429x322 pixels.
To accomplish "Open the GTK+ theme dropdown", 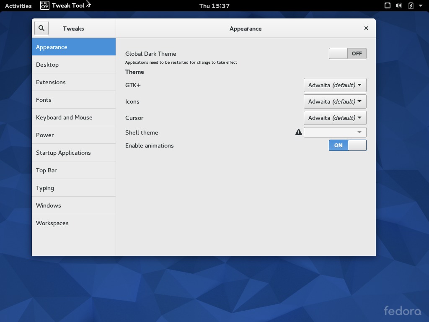I will (x=335, y=85).
